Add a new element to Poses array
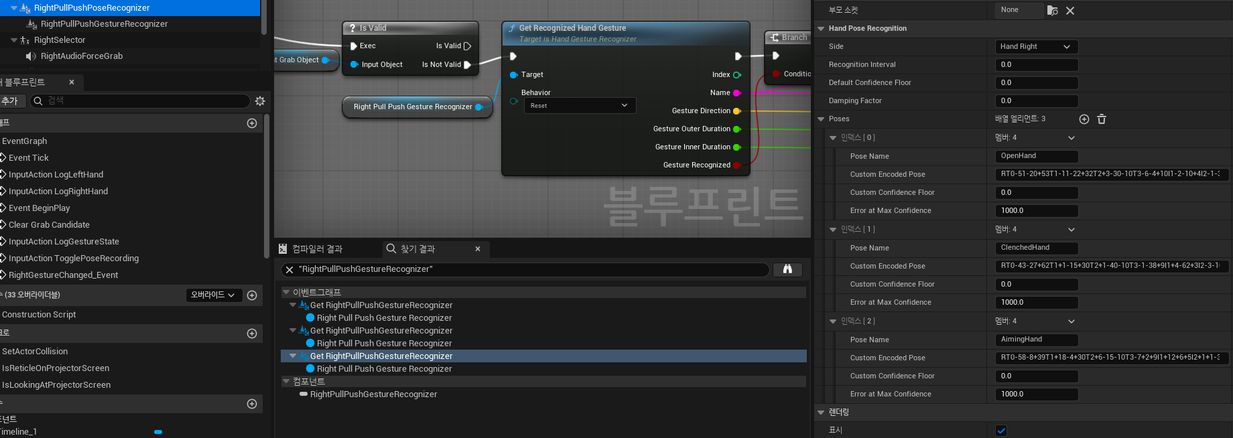Screen dimensions: 1233x438 pyautogui.click(x=1084, y=119)
